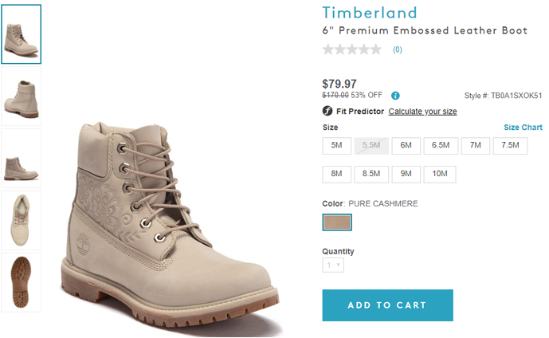Select size 10M
Screen dimensions: 549x338
[441, 174]
